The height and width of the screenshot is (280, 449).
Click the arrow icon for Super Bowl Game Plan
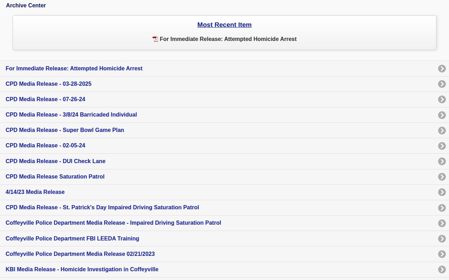pyautogui.click(x=442, y=130)
